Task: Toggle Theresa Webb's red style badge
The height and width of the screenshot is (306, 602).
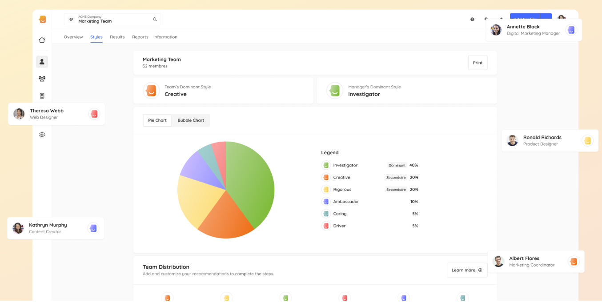Action: [x=94, y=114]
